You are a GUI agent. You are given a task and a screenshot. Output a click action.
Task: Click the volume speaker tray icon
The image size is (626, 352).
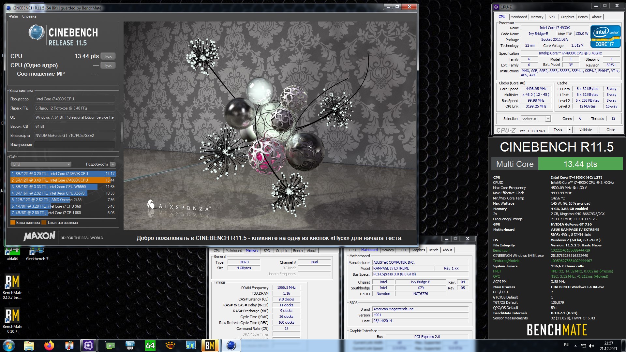(591, 345)
